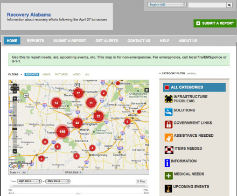Viewport: 237px width, 196px height.
Task: Open the Apr 2011 start date dropdown
Action: click(29, 181)
